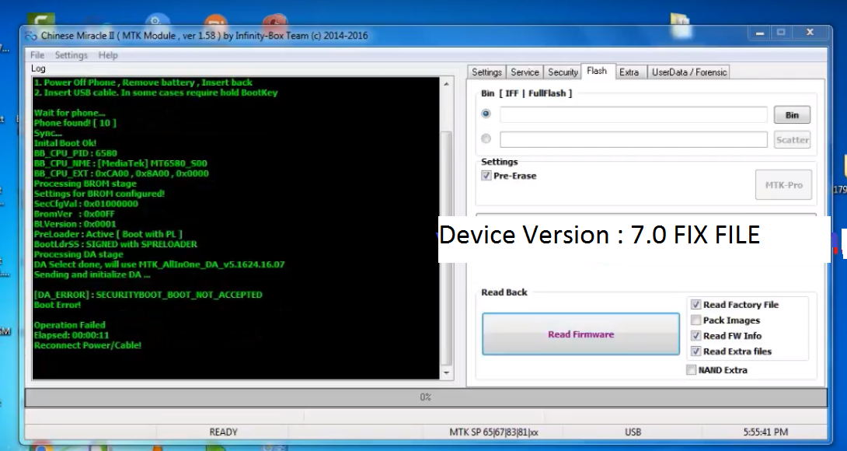Toggle the Pre-Erase checkbox

pos(486,176)
